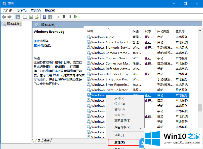Open Help via blue question-mark icon
The width and height of the screenshot is (203, 149).
(x=45, y=17)
